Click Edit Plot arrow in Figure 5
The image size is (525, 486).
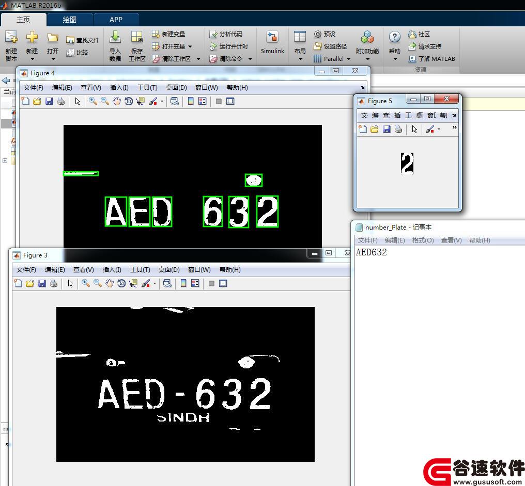pyautogui.click(x=414, y=129)
